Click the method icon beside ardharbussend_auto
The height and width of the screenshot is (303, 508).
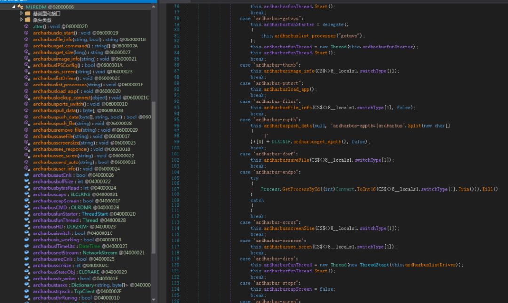pos(27,162)
